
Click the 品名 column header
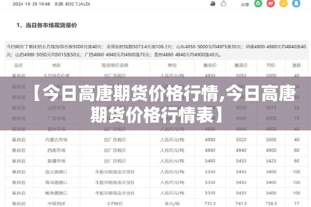(19, 65)
